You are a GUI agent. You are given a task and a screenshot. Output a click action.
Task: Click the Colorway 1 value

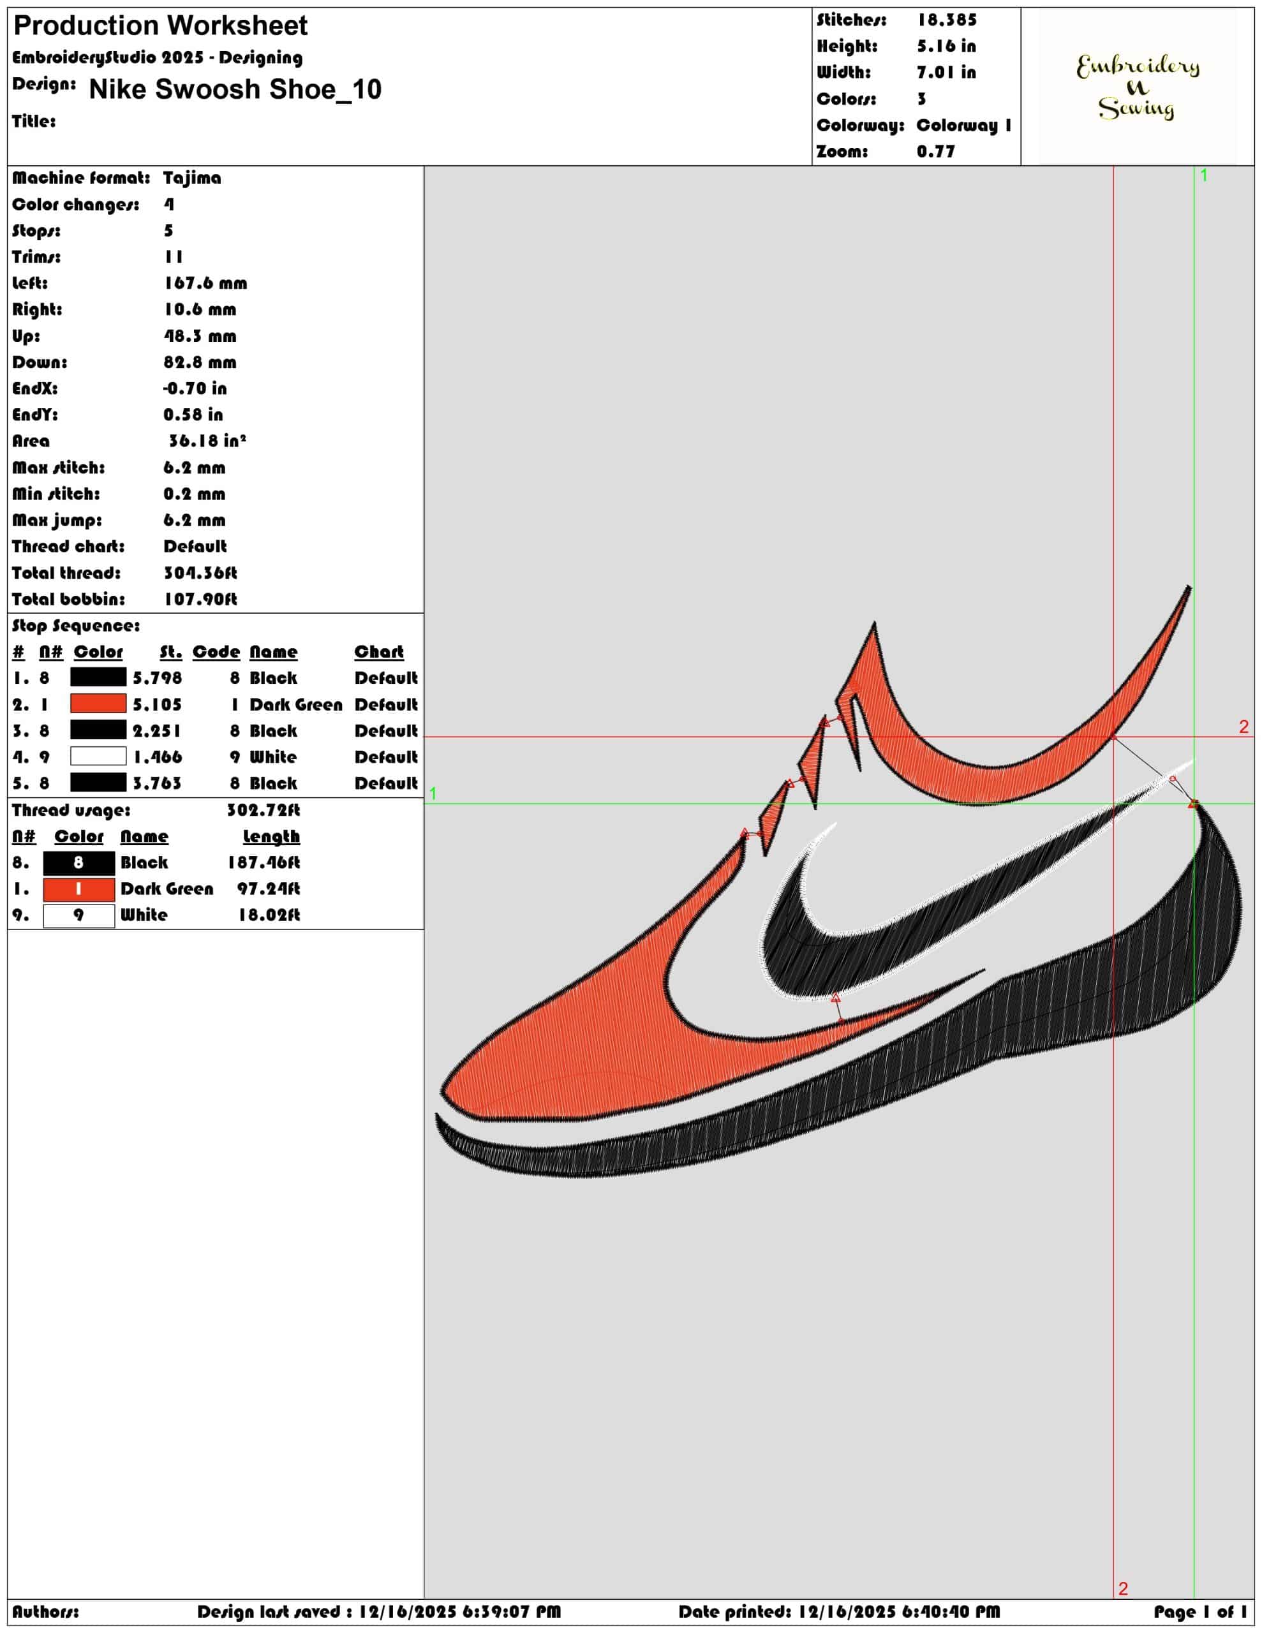coord(963,126)
